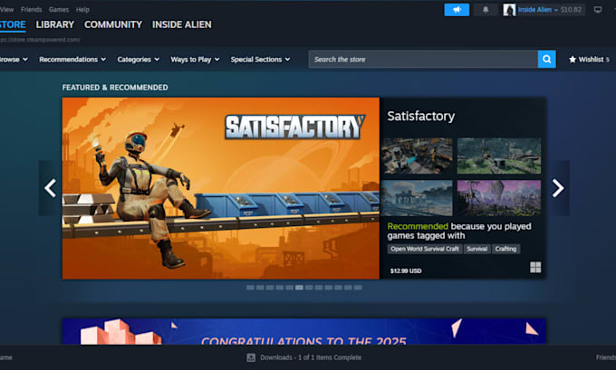Switch to the STORE tab
This screenshot has width=616, height=370.
[13, 24]
